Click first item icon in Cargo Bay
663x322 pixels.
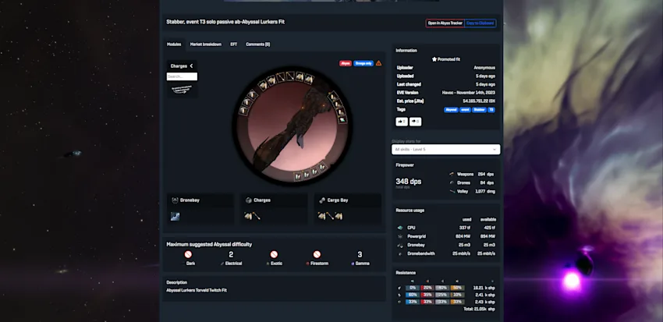click(322, 217)
